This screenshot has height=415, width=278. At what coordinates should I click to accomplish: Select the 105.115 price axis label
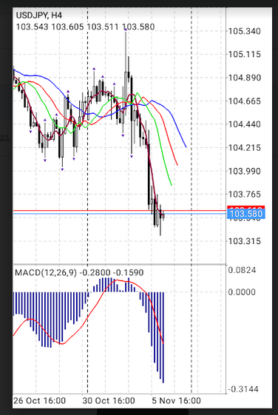click(x=245, y=55)
